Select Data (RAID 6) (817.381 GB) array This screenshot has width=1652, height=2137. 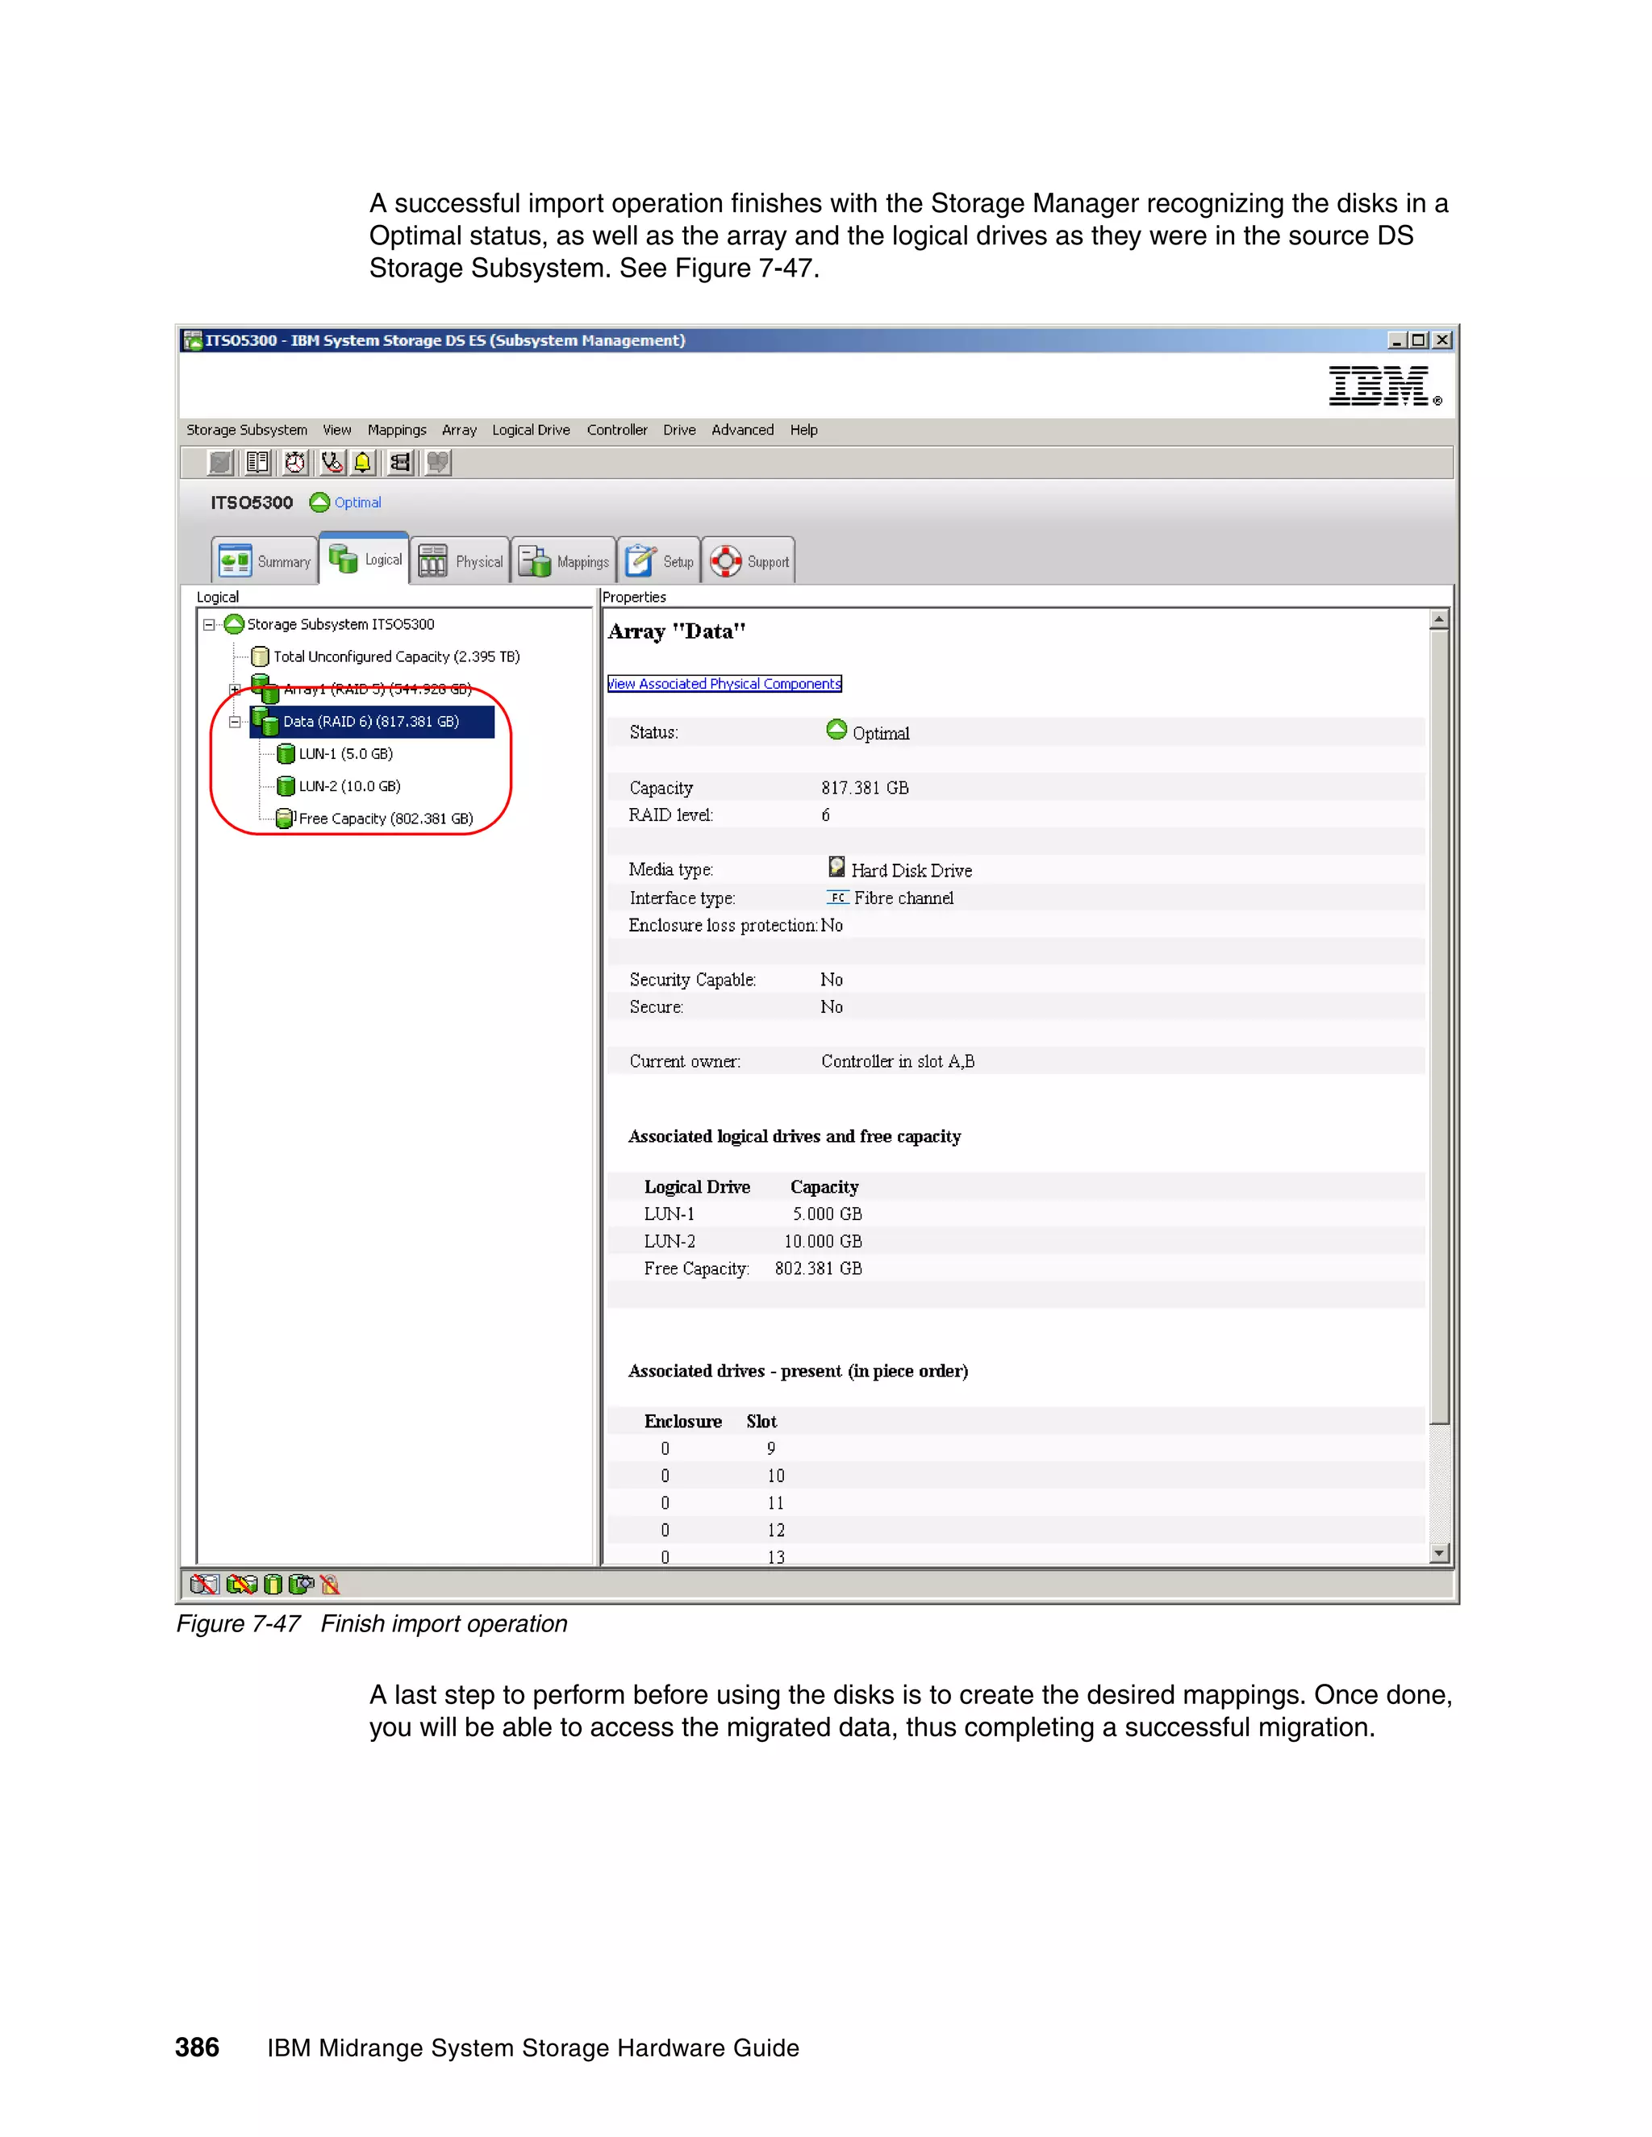pos(371,721)
